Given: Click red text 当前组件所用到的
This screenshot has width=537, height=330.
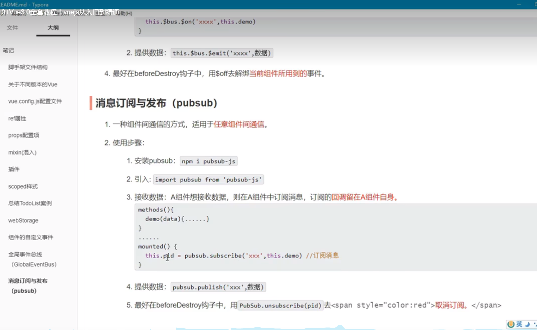Looking at the screenshot, I should tap(278, 73).
